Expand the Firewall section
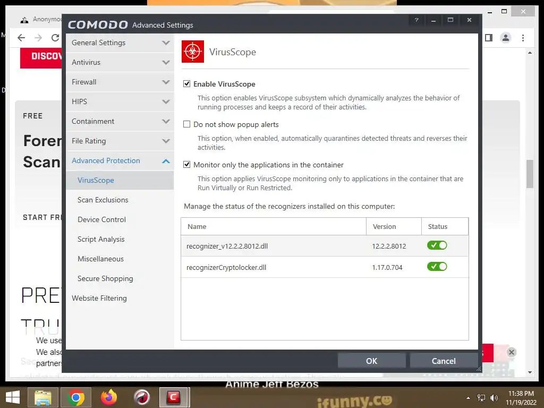This screenshot has width=544, height=408. pos(120,82)
